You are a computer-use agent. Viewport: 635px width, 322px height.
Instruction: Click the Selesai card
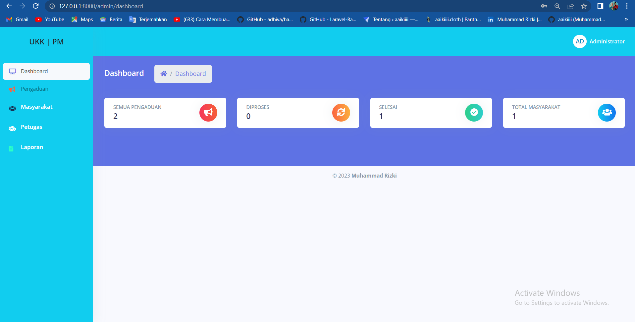(x=431, y=113)
